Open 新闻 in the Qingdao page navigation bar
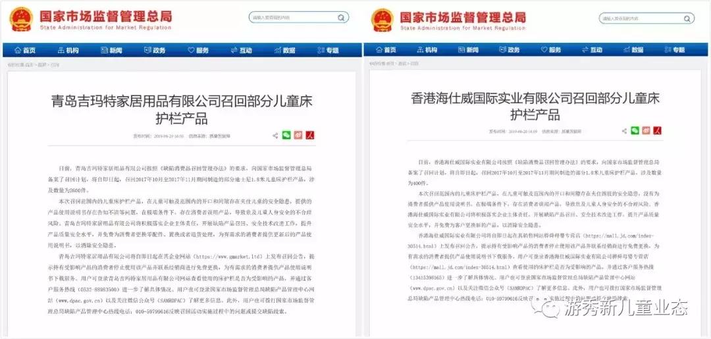711x339 pixels. [x=111, y=50]
